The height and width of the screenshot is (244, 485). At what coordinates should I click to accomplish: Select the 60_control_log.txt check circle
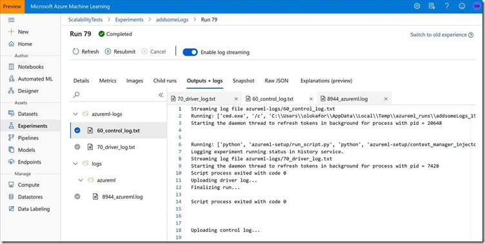[77, 130]
